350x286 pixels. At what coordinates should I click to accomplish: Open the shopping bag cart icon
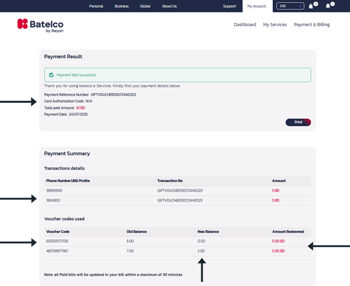[x=311, y=6]
